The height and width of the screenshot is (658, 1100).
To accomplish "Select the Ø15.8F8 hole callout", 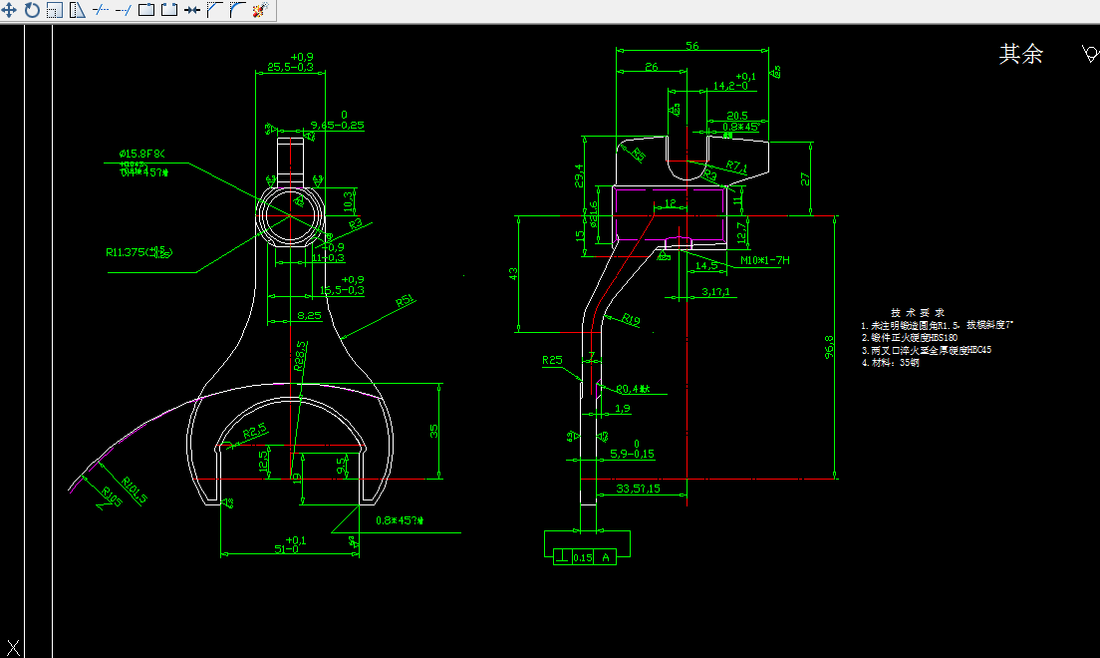I will click(141, 154).
